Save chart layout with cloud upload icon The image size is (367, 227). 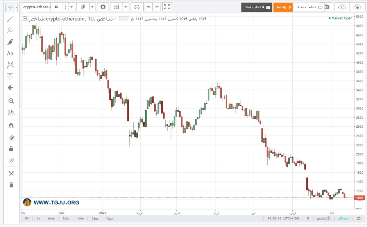pyautogui.click(x=358, y=7)
